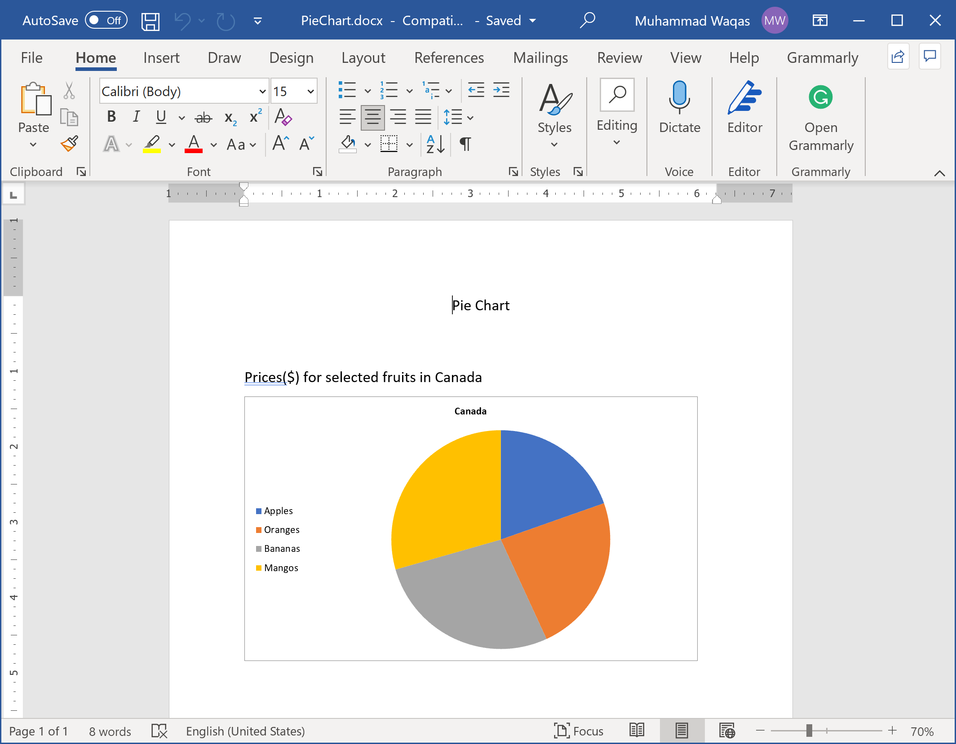This screenshot has width=956, height=744.
Task: Click the Clear All Formatting icon
Action: point(283,117)
